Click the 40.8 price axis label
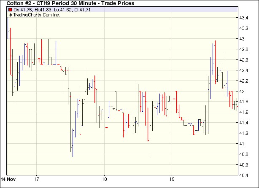Image resolution: width=259 pixels, height=188 pixels. [x=244, y=154]
